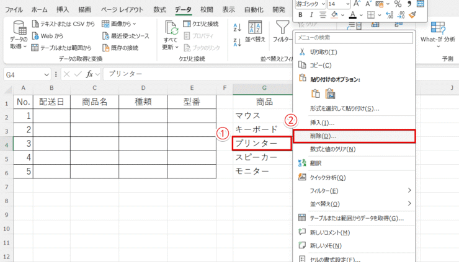This screenshot has height=262, width=459.
Task: Click the format painter brush icon
Action: tap(412, 15)
